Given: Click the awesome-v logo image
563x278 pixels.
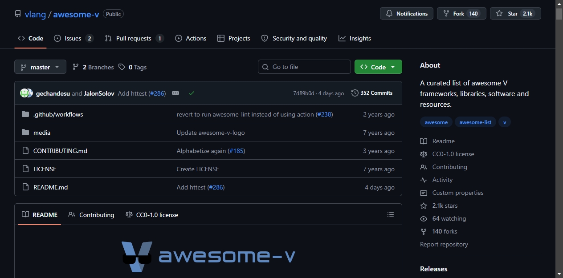Looking at the screenshot, I should click(x=208, y=257).
